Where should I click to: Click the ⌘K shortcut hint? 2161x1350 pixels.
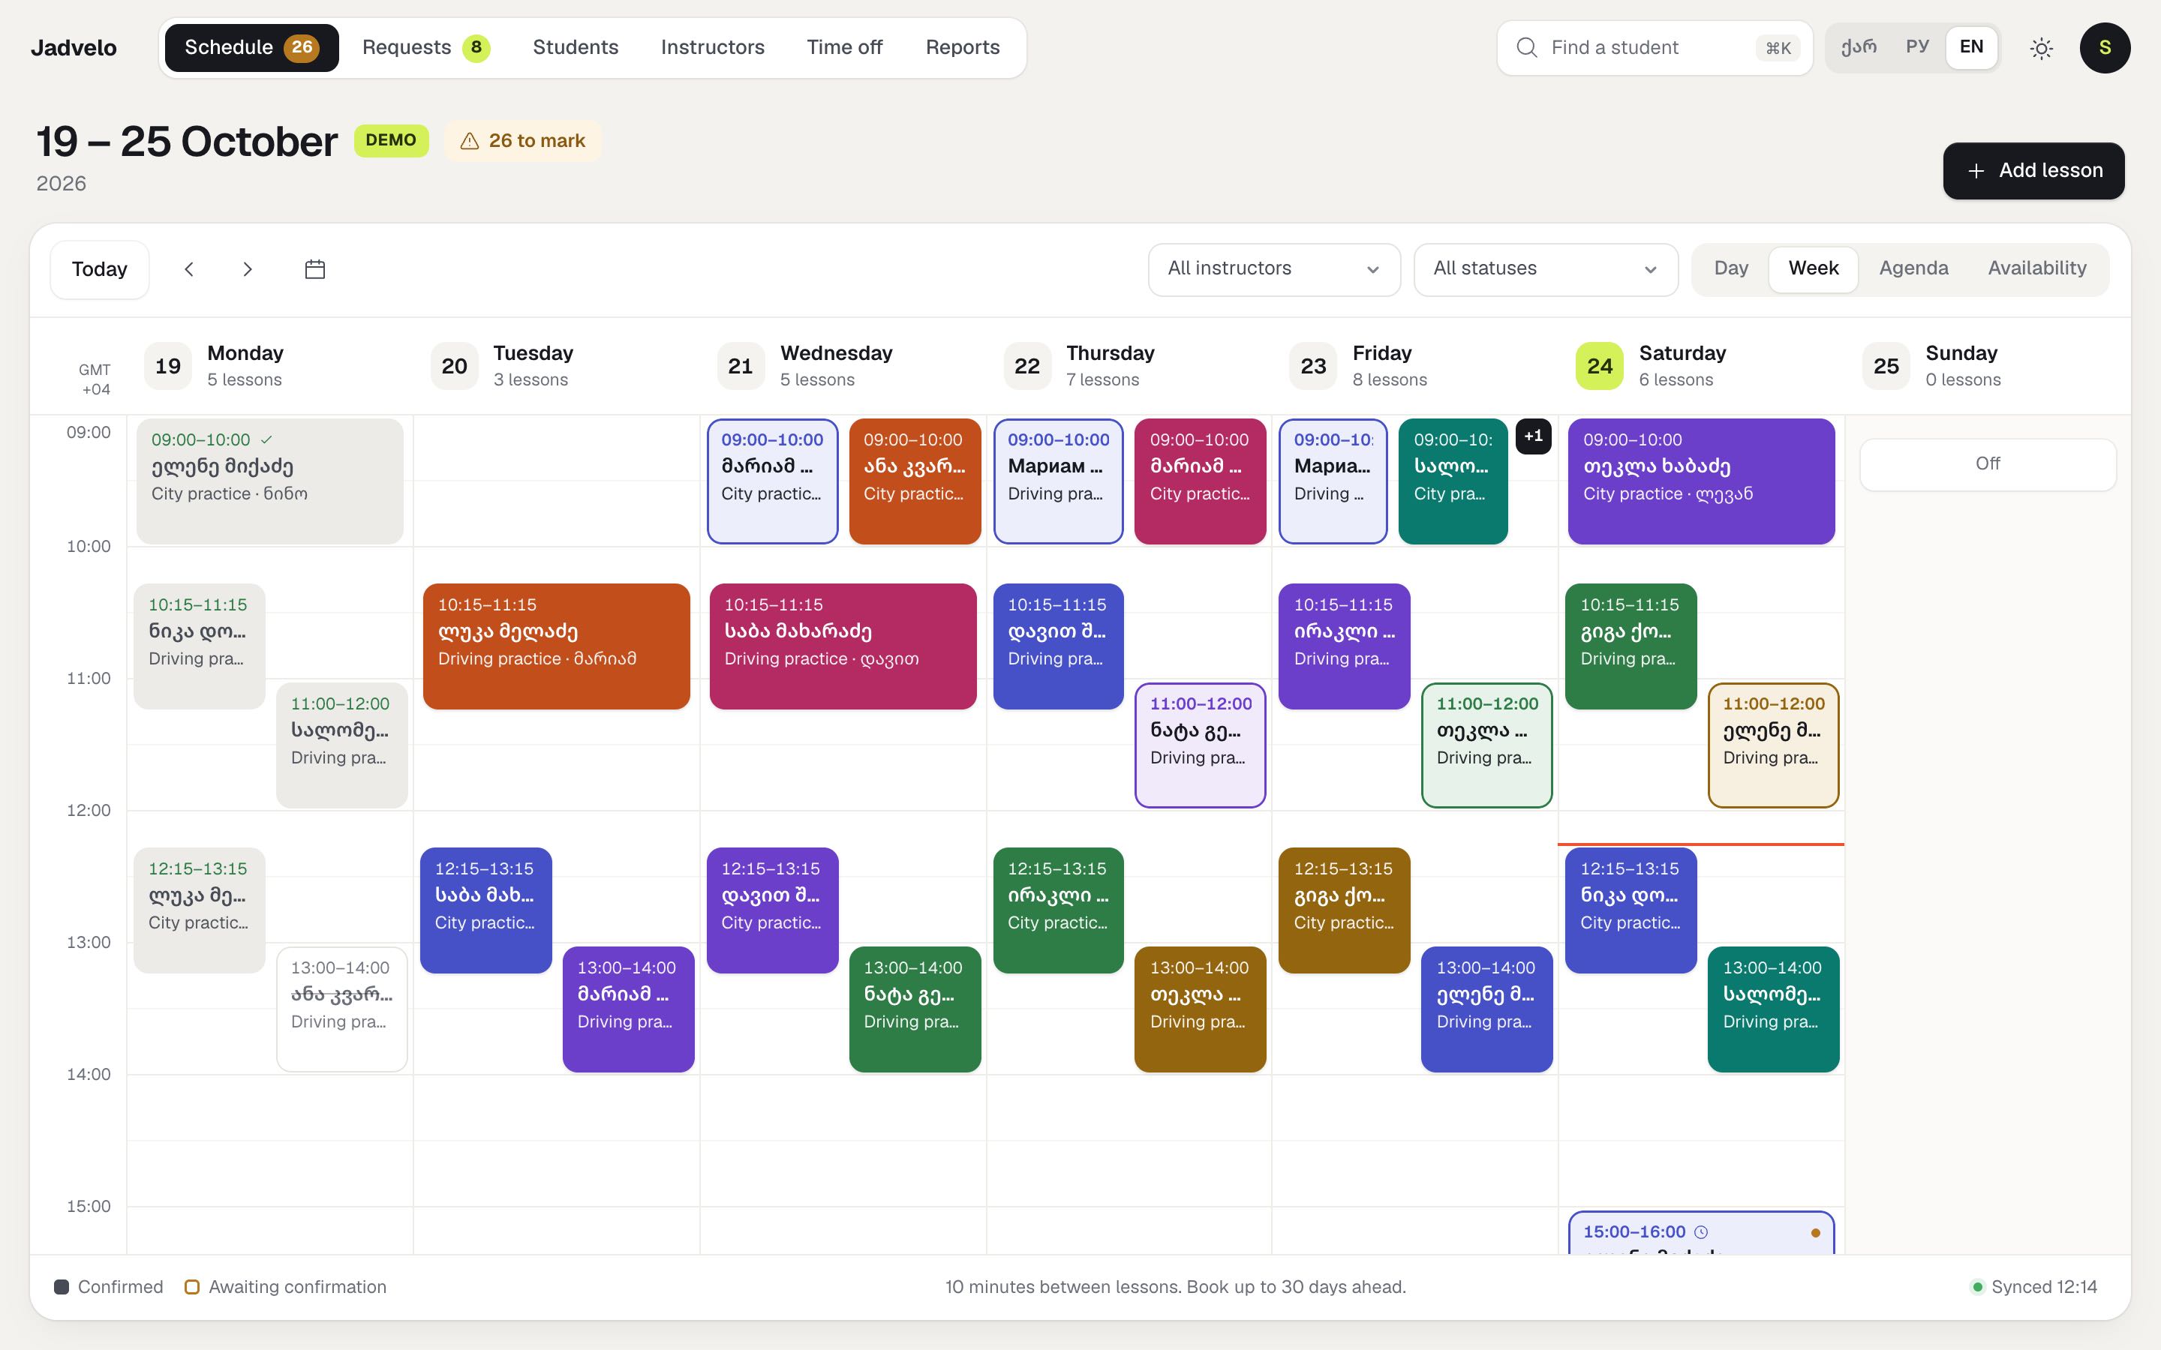1778,48
